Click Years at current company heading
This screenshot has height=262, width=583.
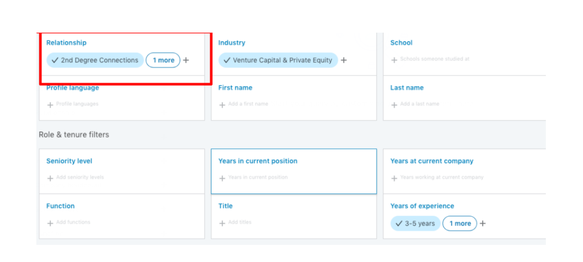pos(432,161)
